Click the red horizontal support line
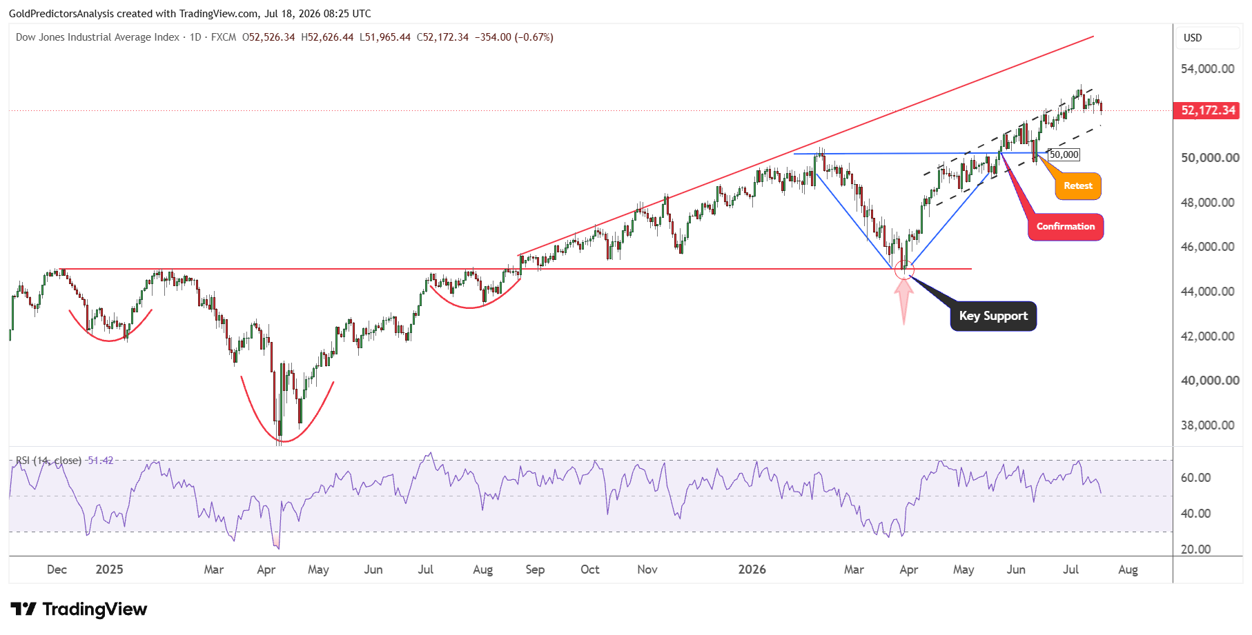The width and height of the screenshot is (1252, 635). click(x=516, y=269)
